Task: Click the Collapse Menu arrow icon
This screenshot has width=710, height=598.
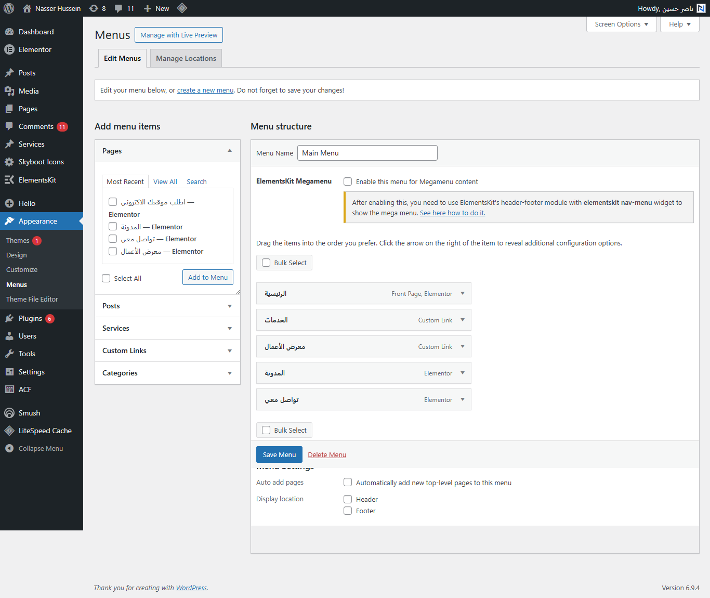Action: pos(9,448)
